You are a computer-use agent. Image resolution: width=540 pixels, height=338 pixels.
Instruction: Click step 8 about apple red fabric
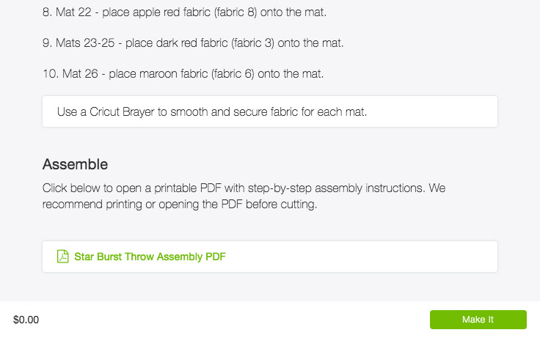point(184,12)
